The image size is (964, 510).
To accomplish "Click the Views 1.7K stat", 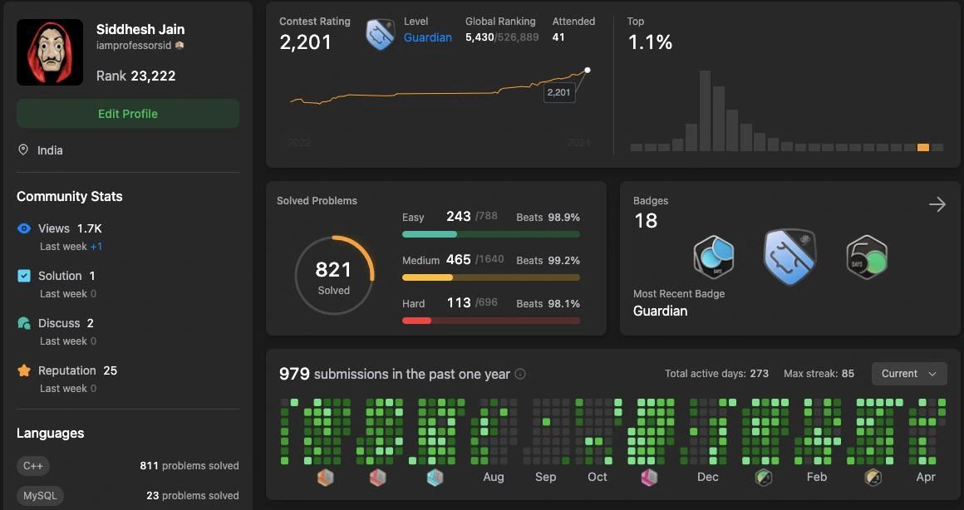I will tap(70, 228).
